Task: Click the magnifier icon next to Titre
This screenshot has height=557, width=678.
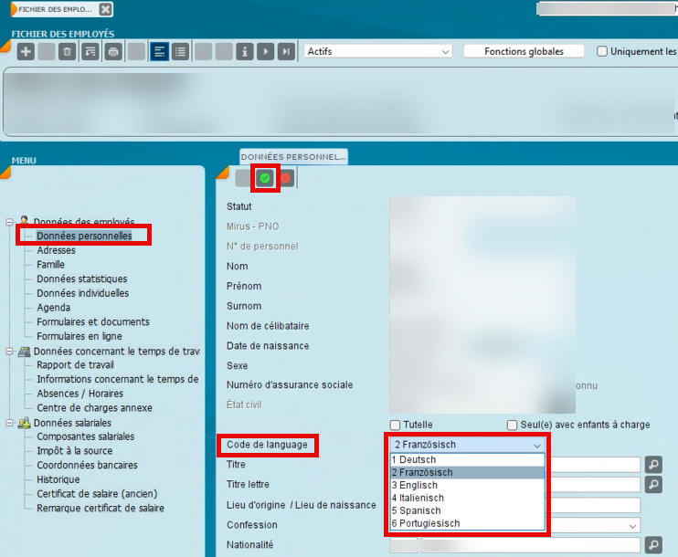Action: 653,465
